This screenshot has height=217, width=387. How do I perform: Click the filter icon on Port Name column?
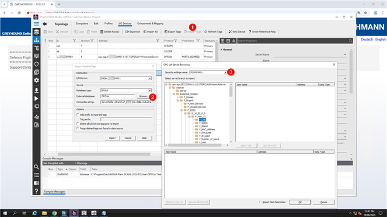click(x=198, y=41)
